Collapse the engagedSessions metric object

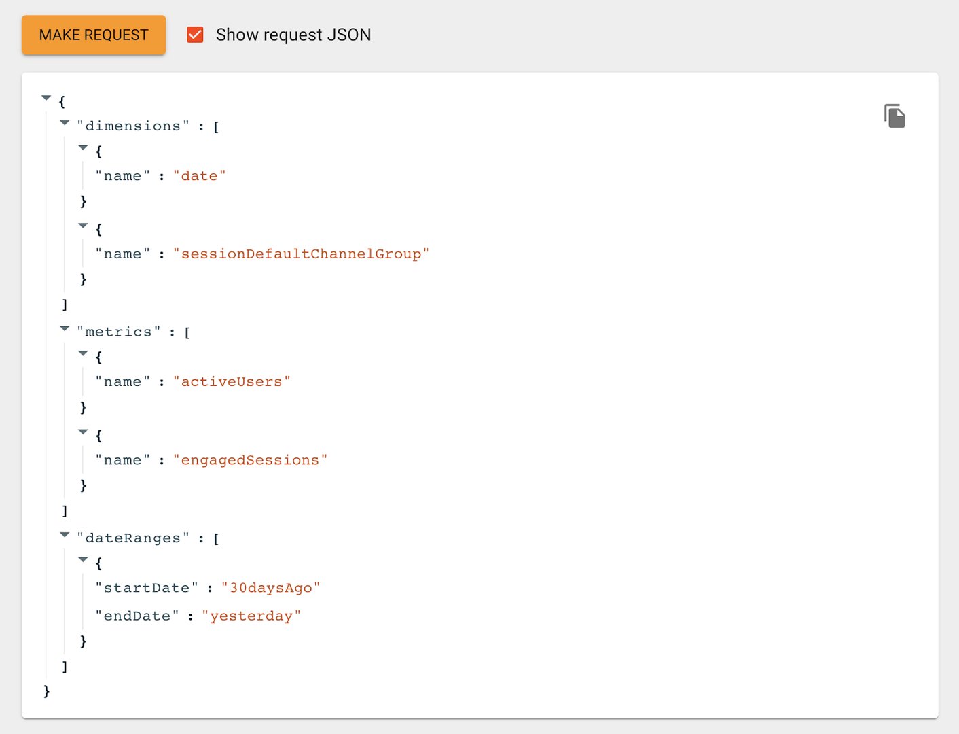(83, 432)
